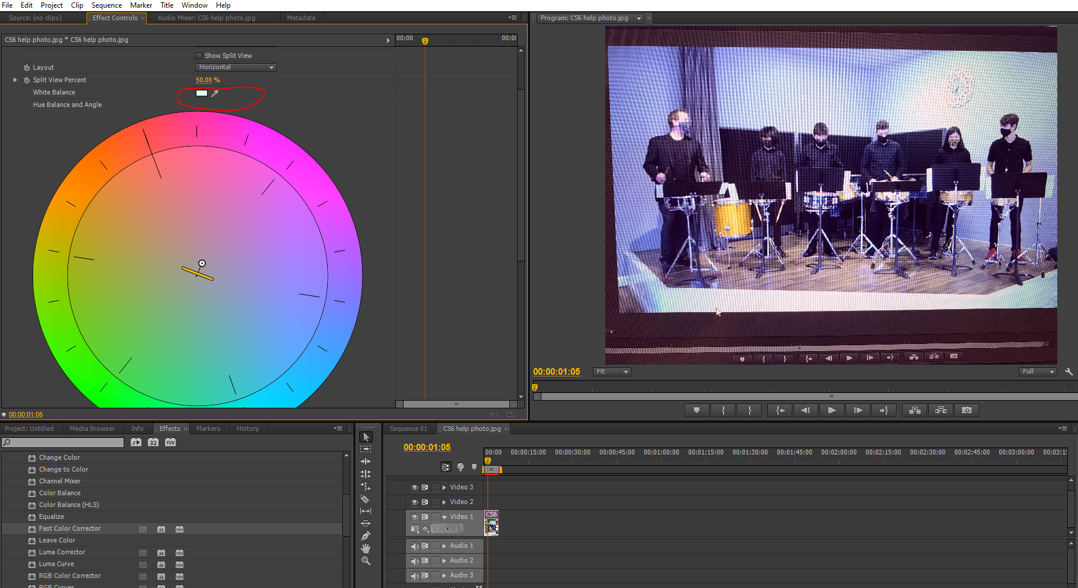Step Forward one frame in Program monitor
1078x588 pixels.
tap(858, 410)
